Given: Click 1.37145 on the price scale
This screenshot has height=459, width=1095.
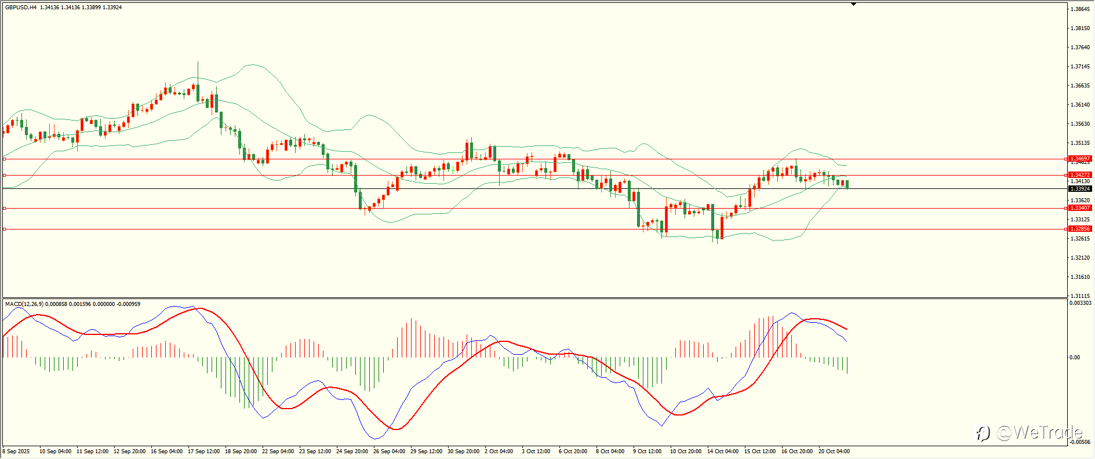Looking at the screenshot, I should [1080, 67].
